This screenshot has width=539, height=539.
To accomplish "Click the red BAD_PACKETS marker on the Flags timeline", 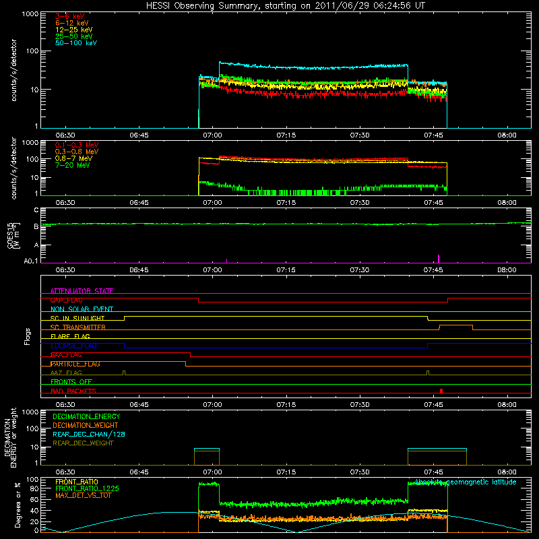I will tap(441, 391).
